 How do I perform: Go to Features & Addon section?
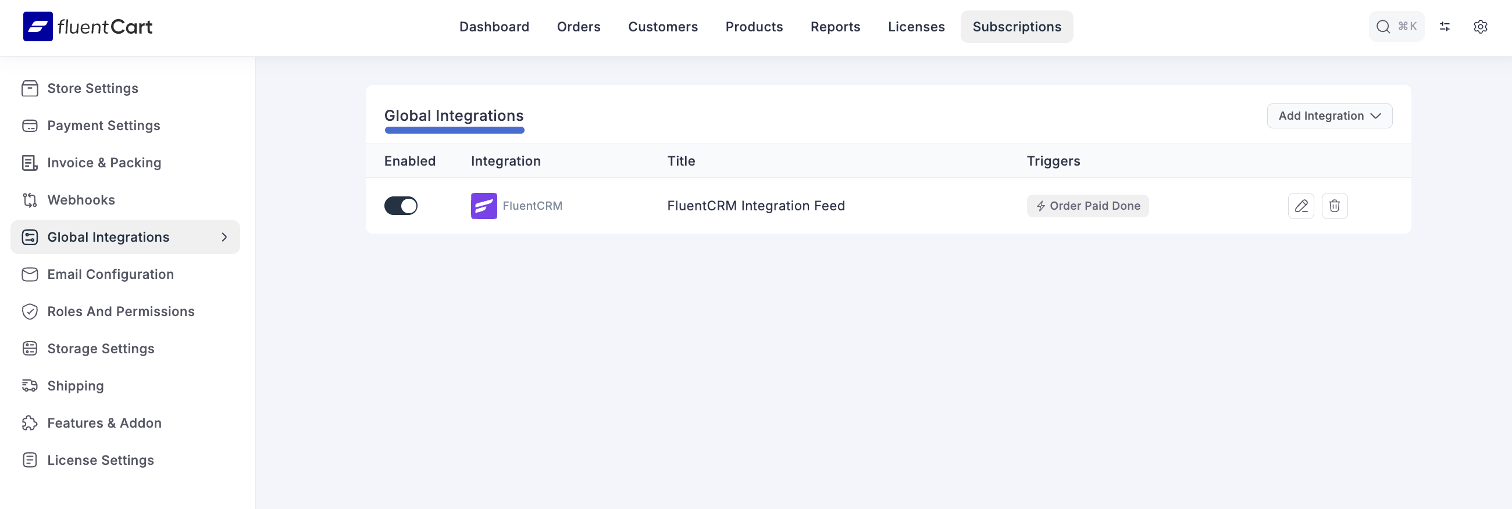click(104, 423)
